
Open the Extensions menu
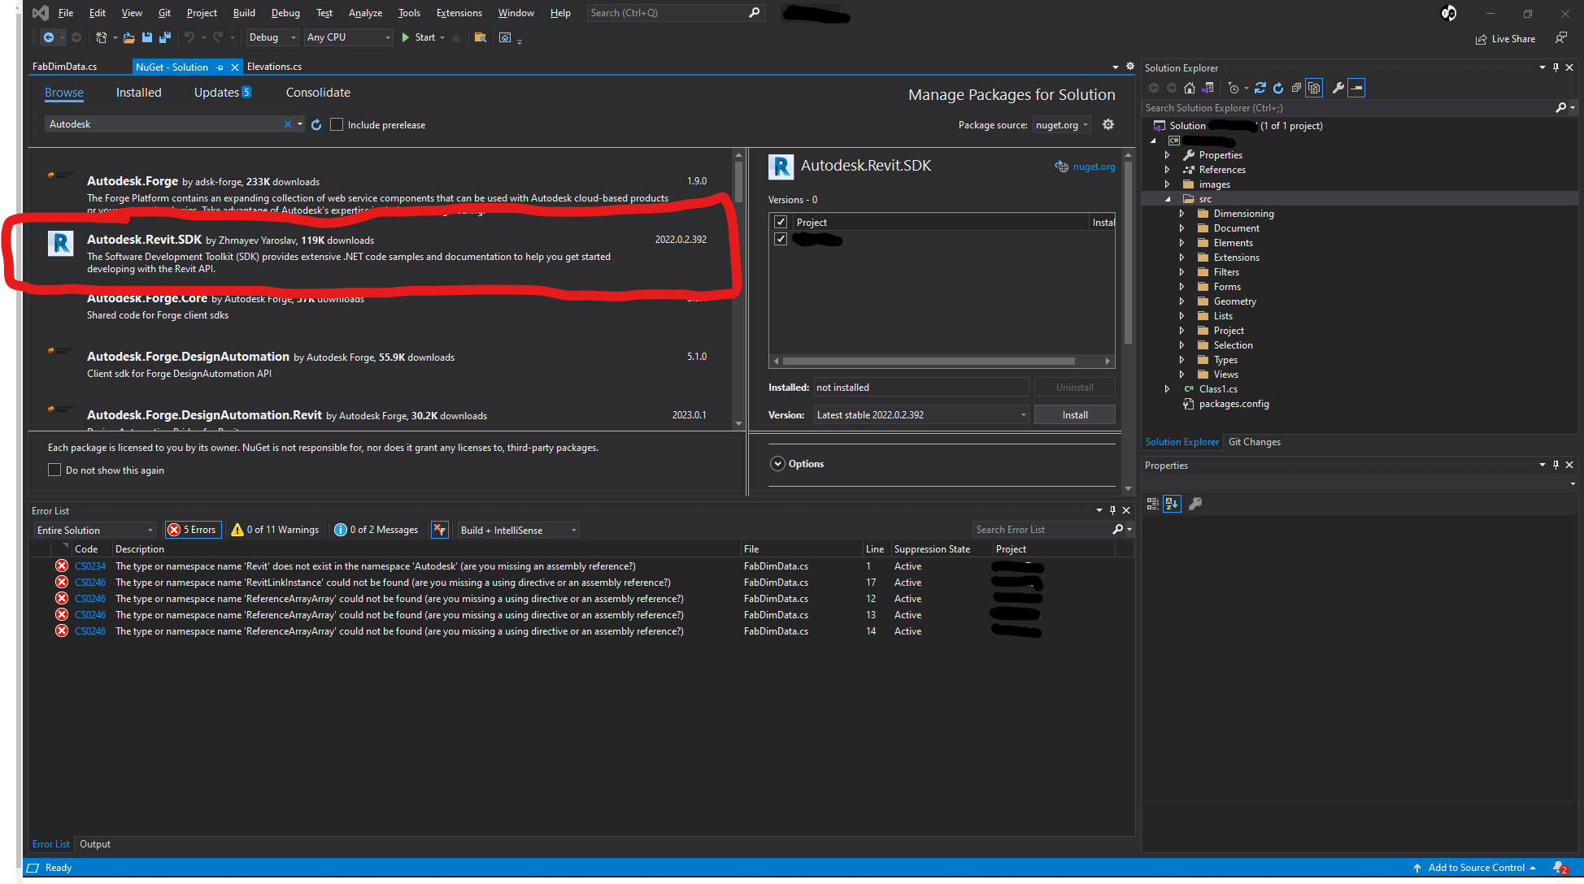(459, 12)
